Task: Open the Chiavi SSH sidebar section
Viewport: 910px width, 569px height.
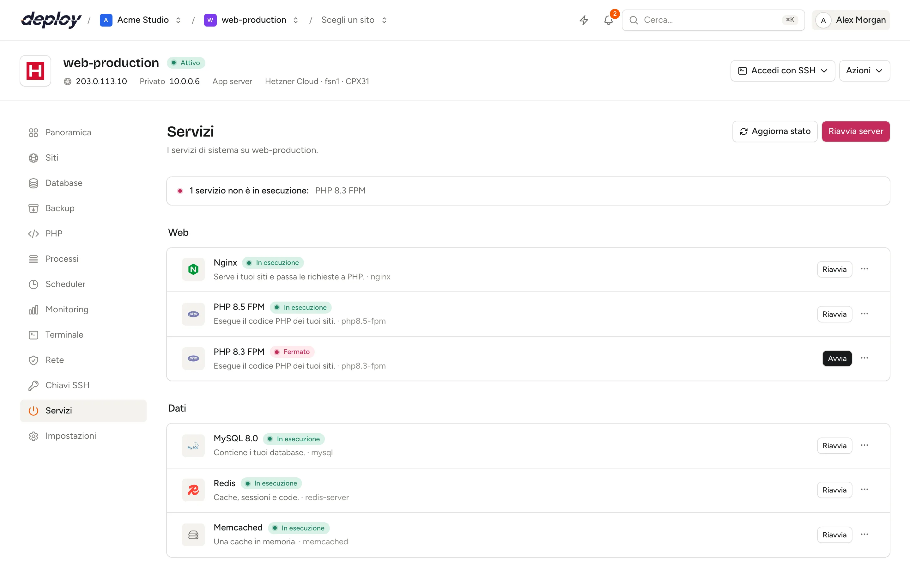Action: [x=83, y=385]
